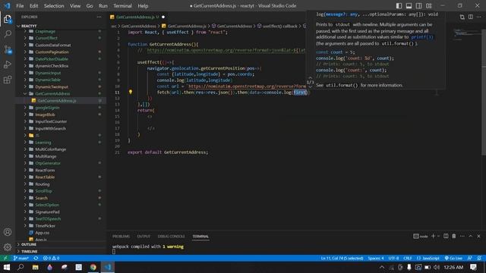Viewport: 486px width, 273px height.
Task: Open the Extensions view
Action: [8, 80]
